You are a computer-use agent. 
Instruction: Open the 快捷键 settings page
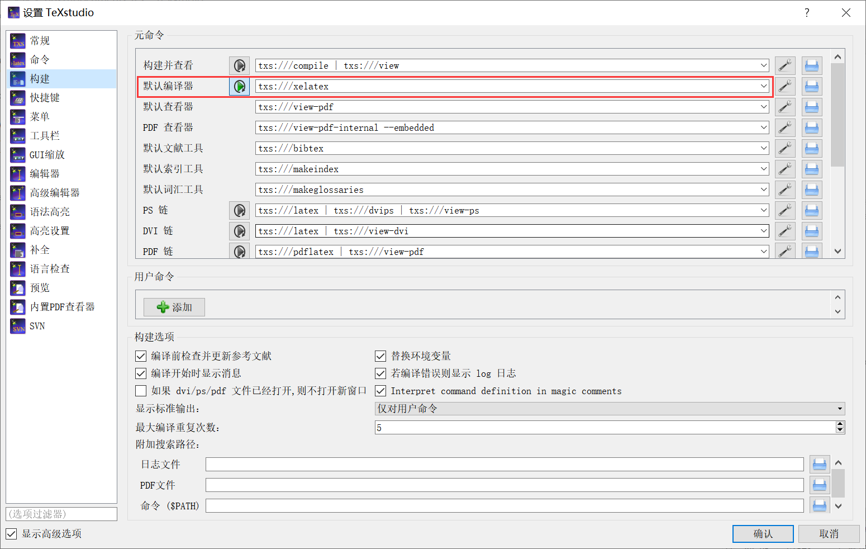point(61,98)
